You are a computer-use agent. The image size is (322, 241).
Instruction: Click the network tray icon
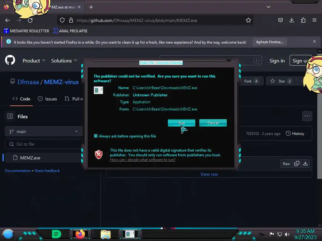pyautogui.click(x=279, y=234)
